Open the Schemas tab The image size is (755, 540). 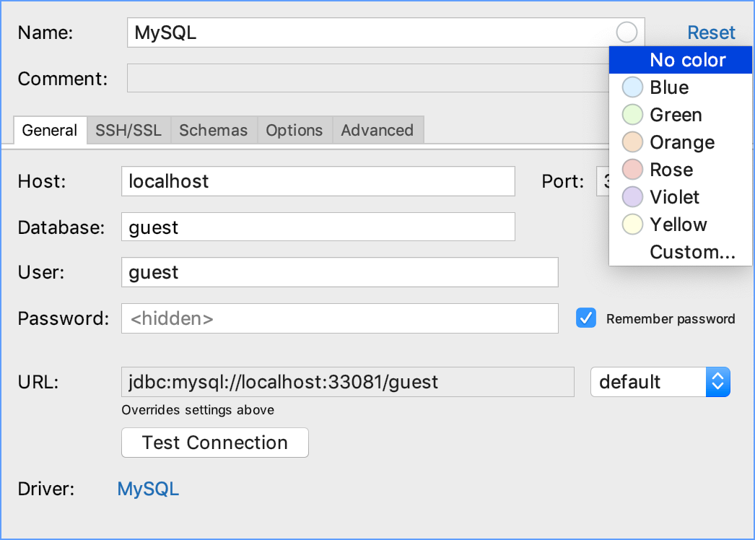(214, 130)
